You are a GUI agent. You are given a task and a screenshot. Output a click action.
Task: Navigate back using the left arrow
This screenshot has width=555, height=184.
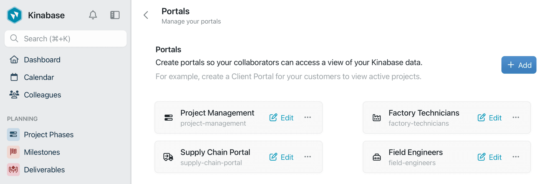click(x=146, y=15)
